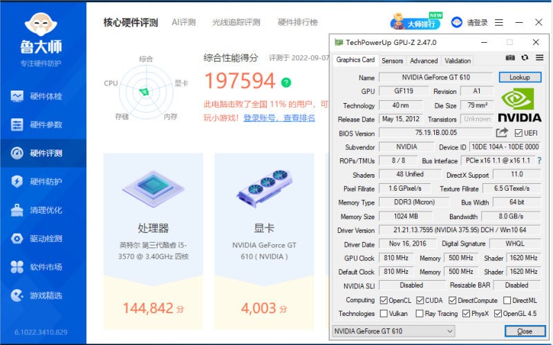Click the BIOS export share icon

502,132
